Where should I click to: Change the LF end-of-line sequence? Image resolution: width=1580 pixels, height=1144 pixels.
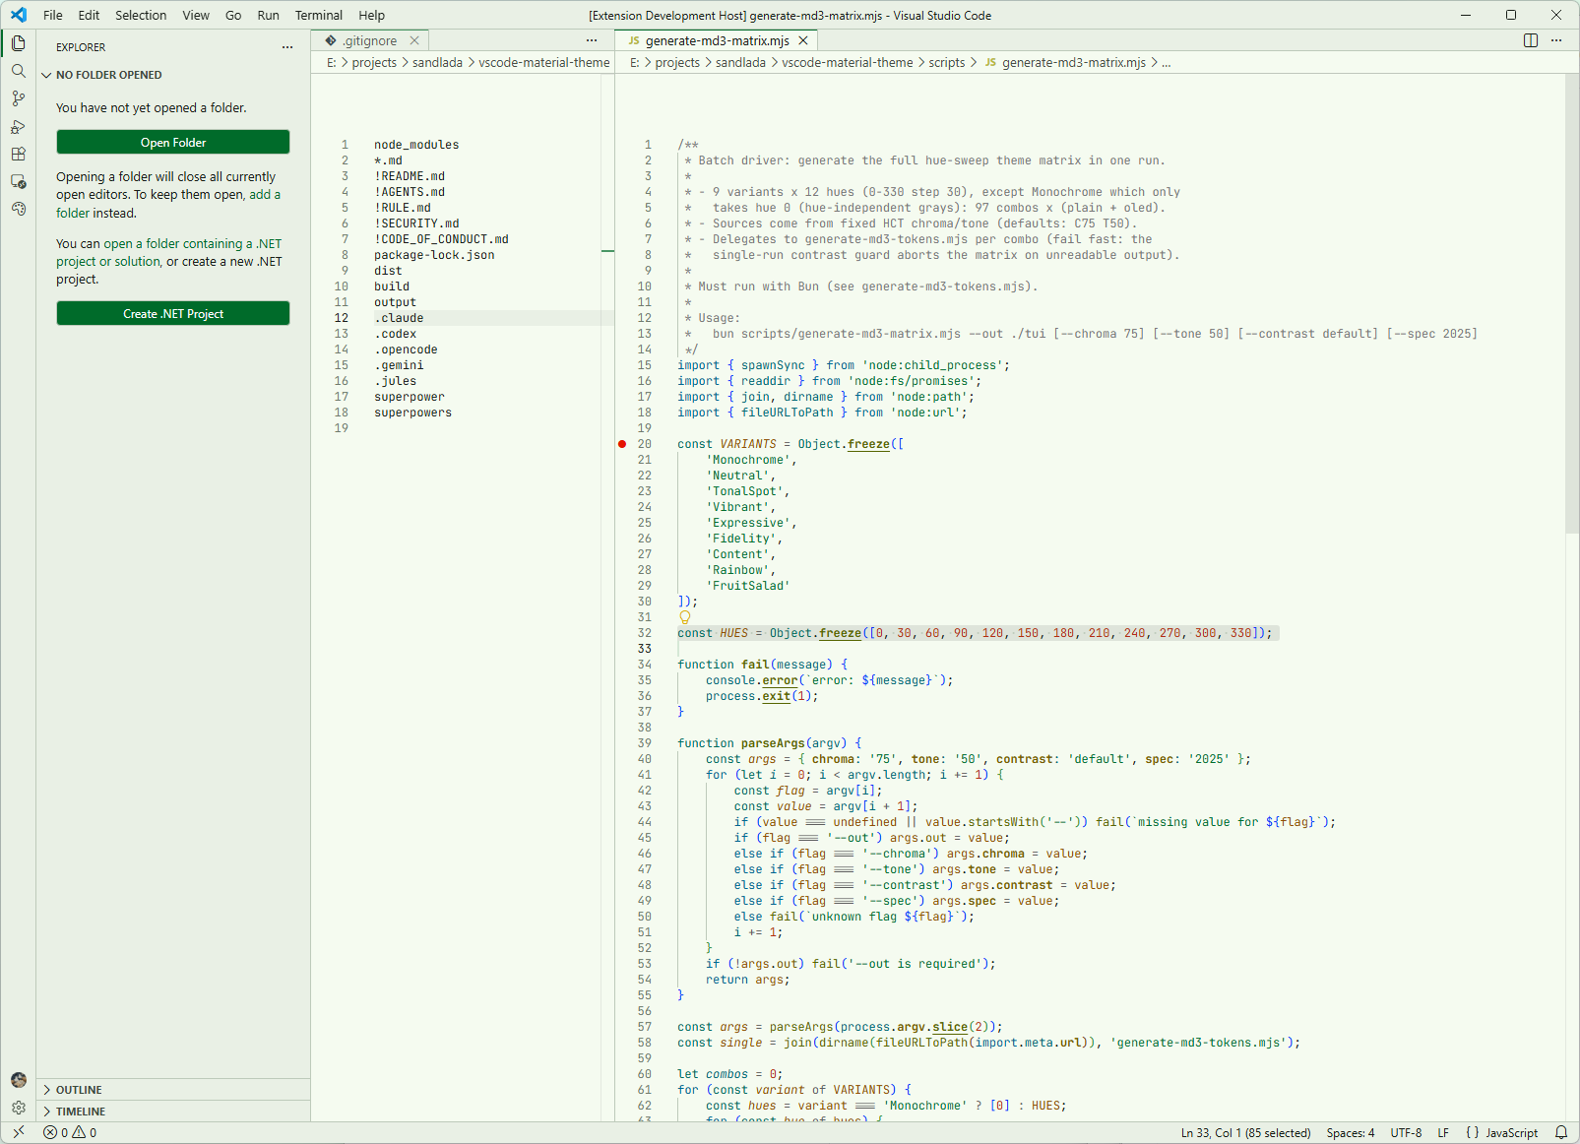pos(1443,1132)
